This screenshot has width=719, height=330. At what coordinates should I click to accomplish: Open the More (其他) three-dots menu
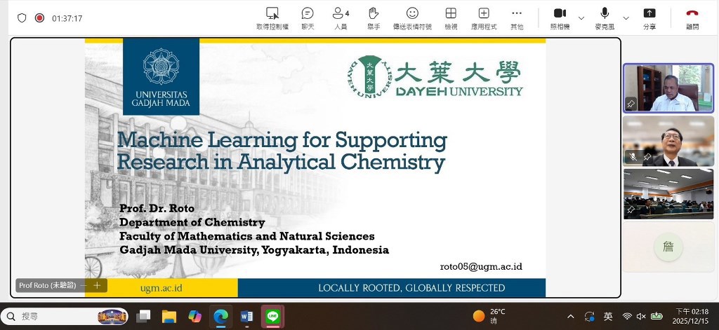(x=517, y=13)
